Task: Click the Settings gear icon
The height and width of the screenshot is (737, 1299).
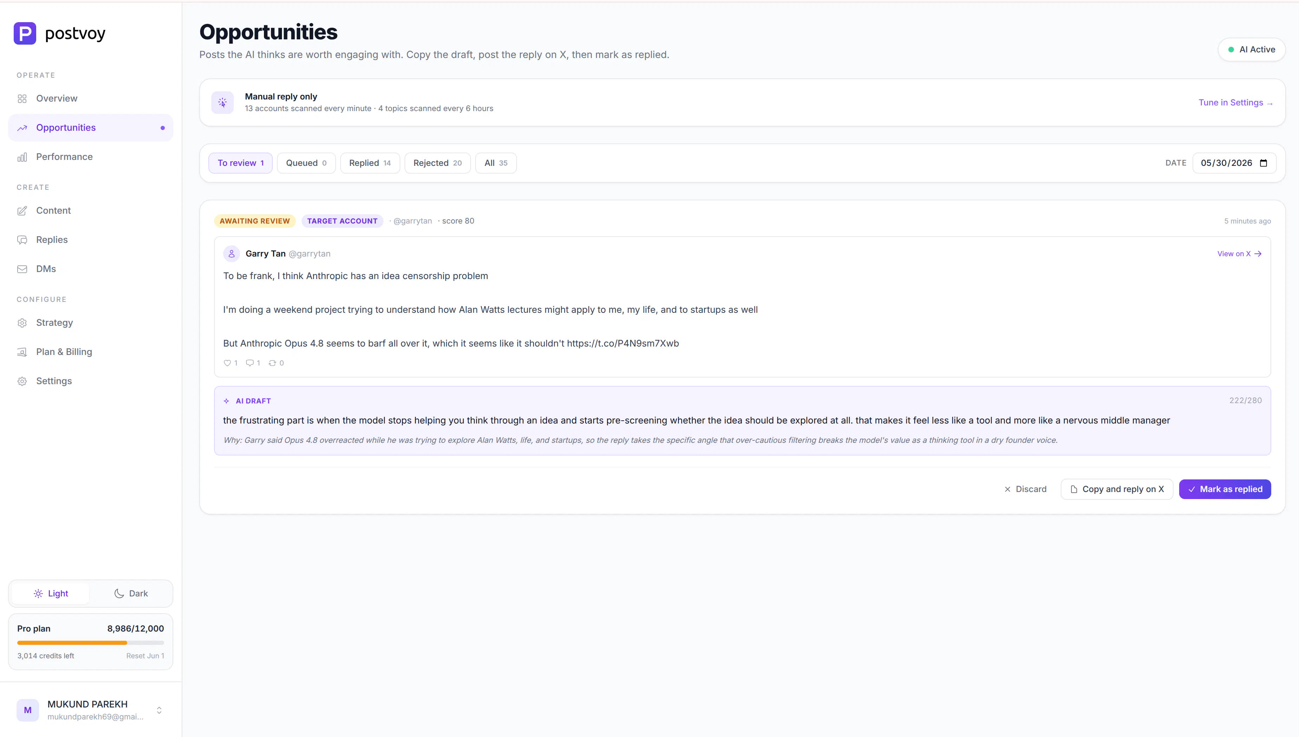Action: click(22, 381)
